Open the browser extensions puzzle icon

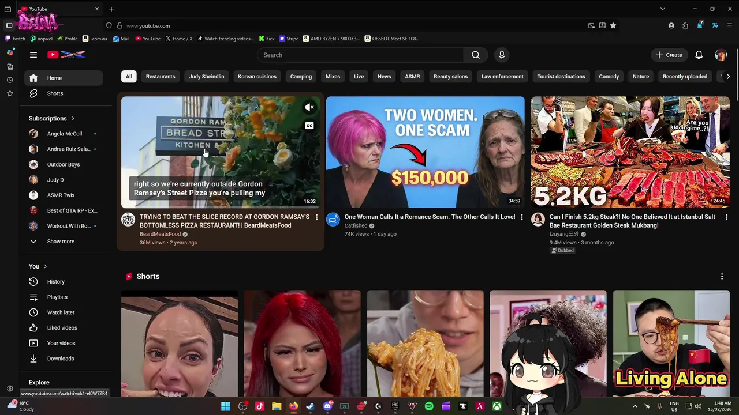[x=685, y=25]
